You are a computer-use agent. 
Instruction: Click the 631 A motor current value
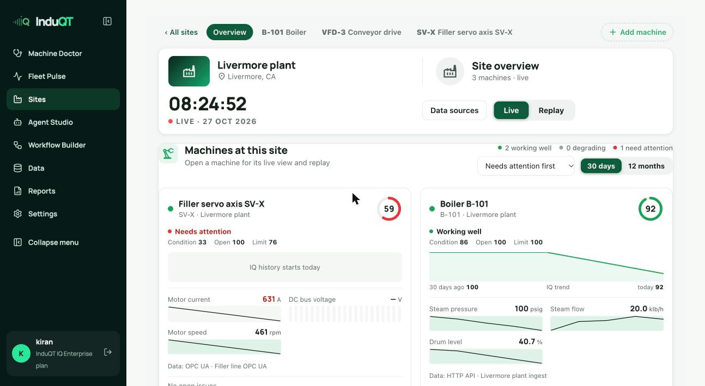(272, 300)
